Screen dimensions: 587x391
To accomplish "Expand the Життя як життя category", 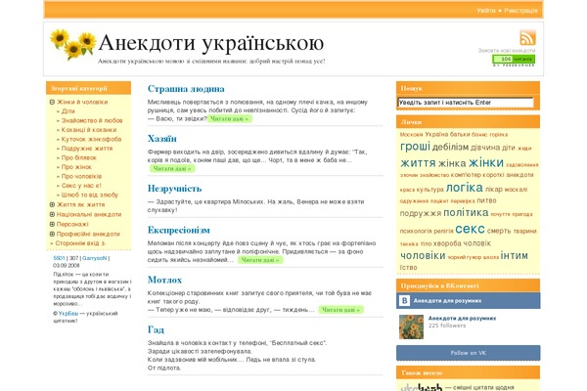I will (x=53, y=204).
